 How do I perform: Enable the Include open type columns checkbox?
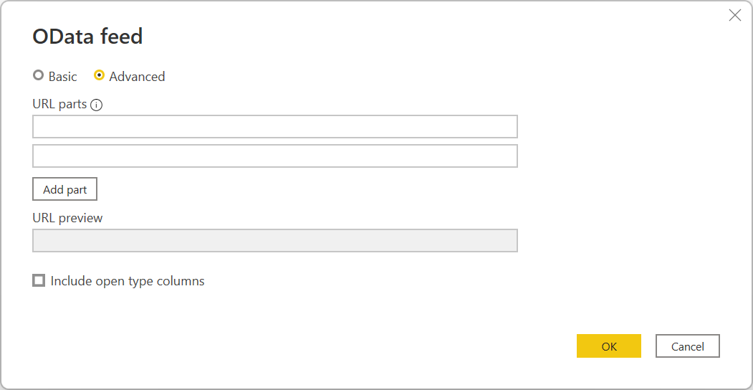click(x=39, y=281)
